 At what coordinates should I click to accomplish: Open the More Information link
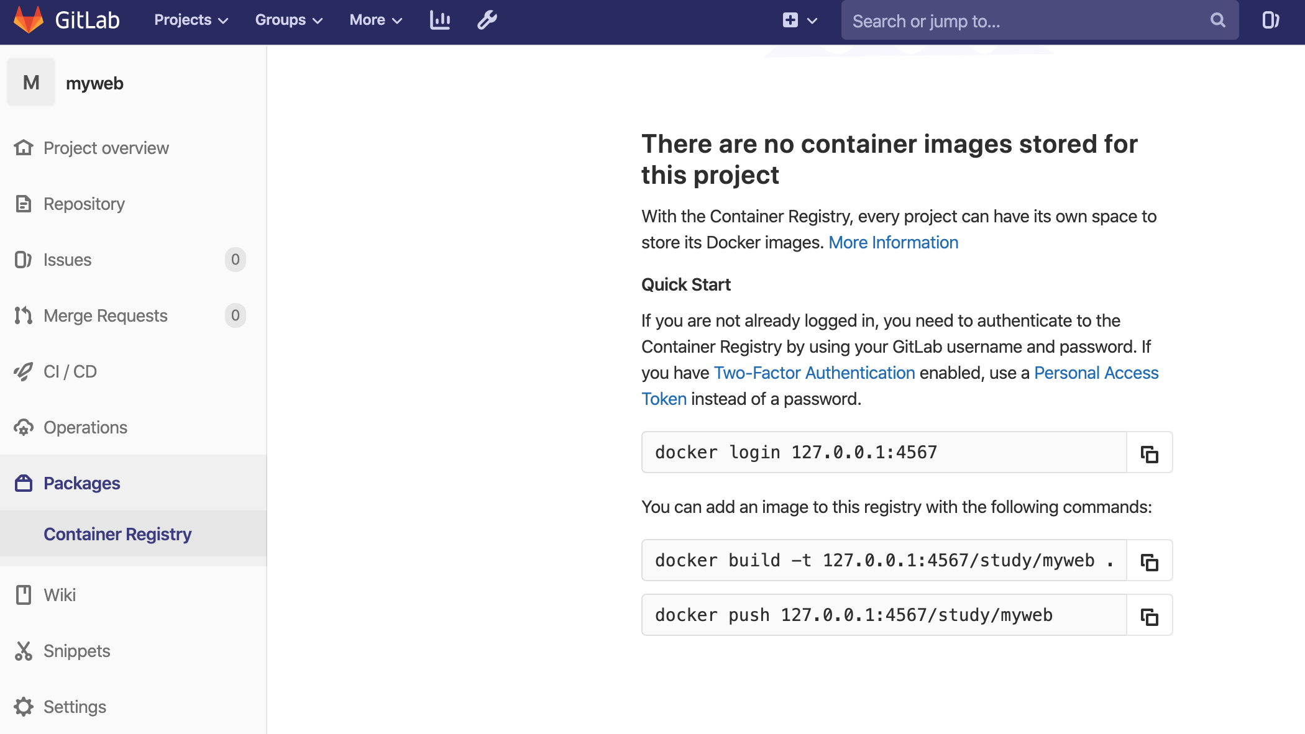coord(893,242)
